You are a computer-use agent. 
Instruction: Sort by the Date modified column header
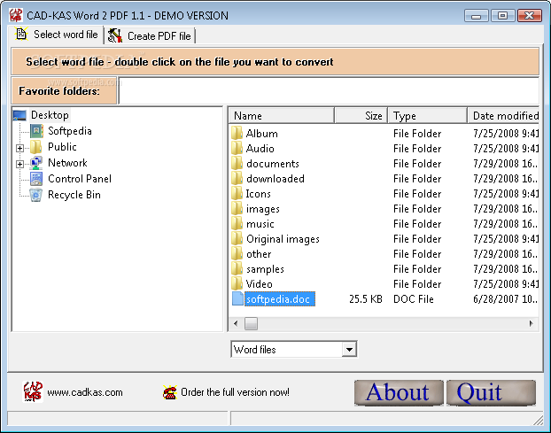pyautogui.click(x=503, y=115)
